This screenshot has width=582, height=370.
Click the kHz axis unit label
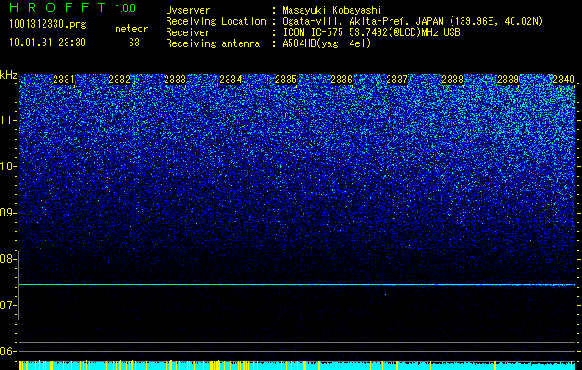(x=8, y=75)
